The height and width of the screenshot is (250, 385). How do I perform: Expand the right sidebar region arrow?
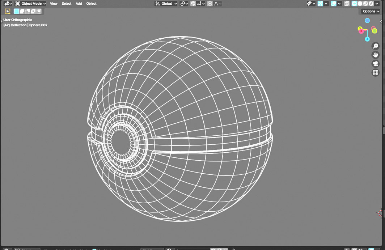coord(381,21)
